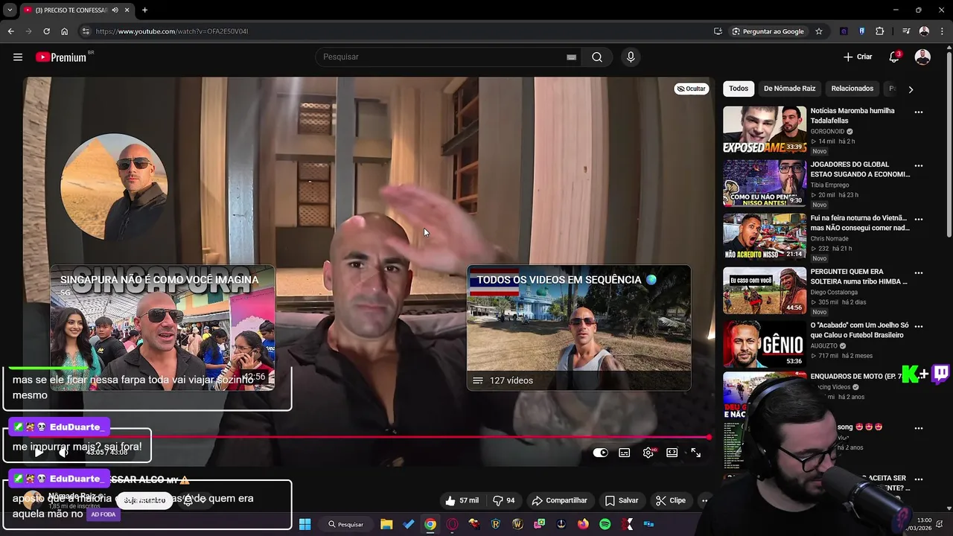Screen dimensions: 953x536
Task: Open options for Perguntei quem era solteira
Action: [919, 273]
